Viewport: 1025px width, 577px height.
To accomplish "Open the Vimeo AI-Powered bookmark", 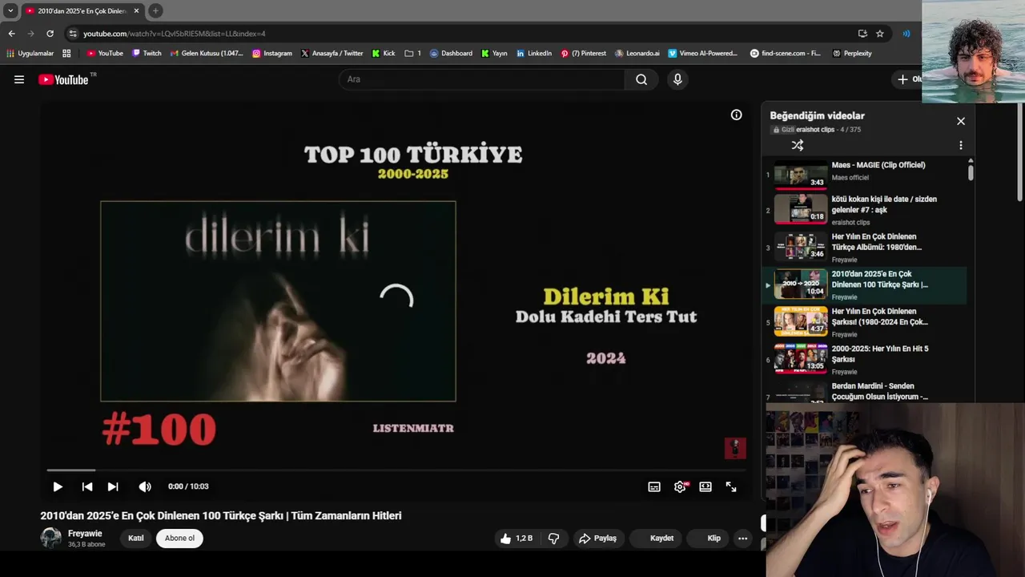I will (703, 54).
